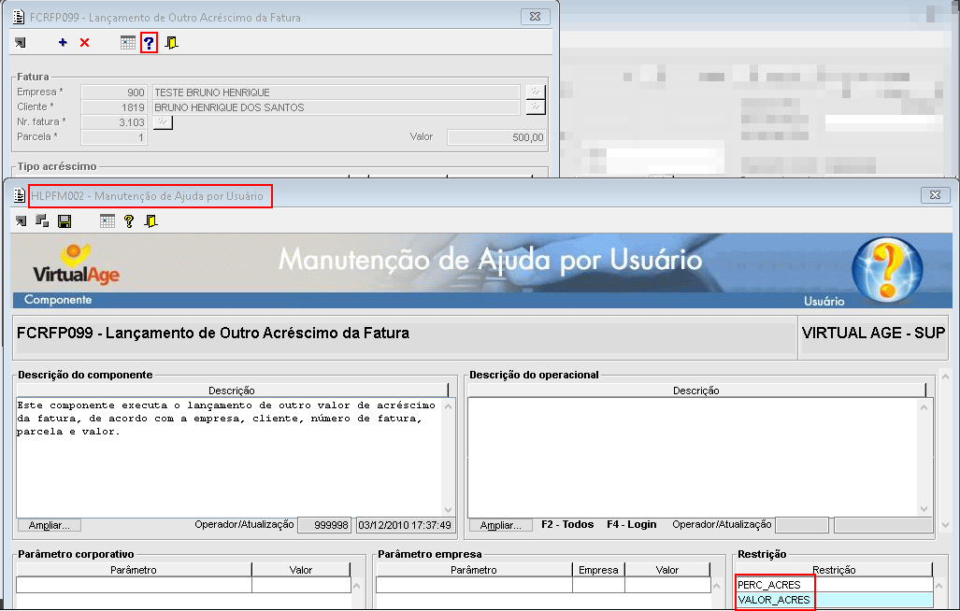
Task: Click first empty Parâmetro corporativo parameter cell
Action: pos(134,585)
